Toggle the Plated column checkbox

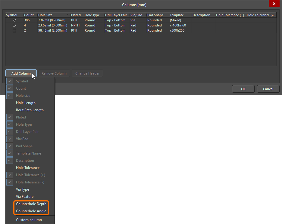[x=10, y=117]
